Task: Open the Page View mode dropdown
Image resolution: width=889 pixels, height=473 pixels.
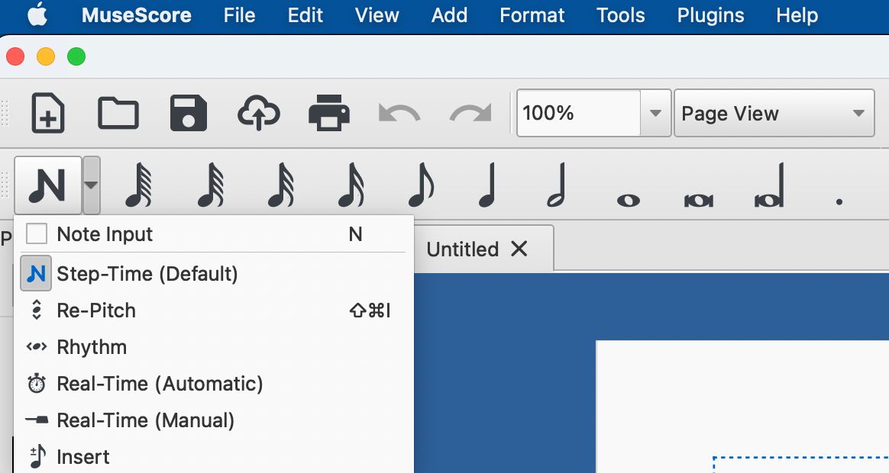Action: pyautogui.click(x=774, y=113)
